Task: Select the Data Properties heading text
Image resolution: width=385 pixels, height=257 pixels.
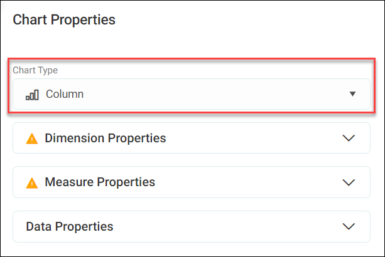Action: (70, 227)
